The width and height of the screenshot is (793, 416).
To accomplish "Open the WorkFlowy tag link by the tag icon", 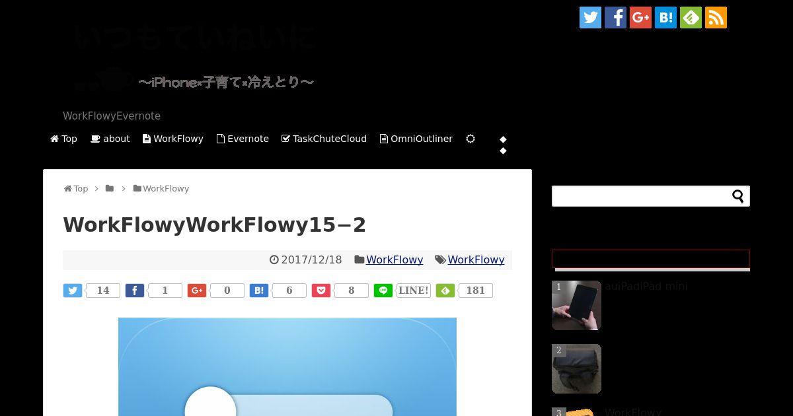I will [476, 260].
